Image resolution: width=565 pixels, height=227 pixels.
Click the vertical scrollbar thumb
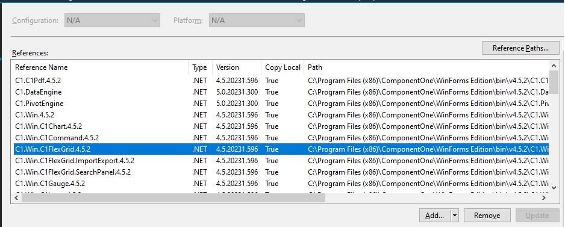[554, 81]
